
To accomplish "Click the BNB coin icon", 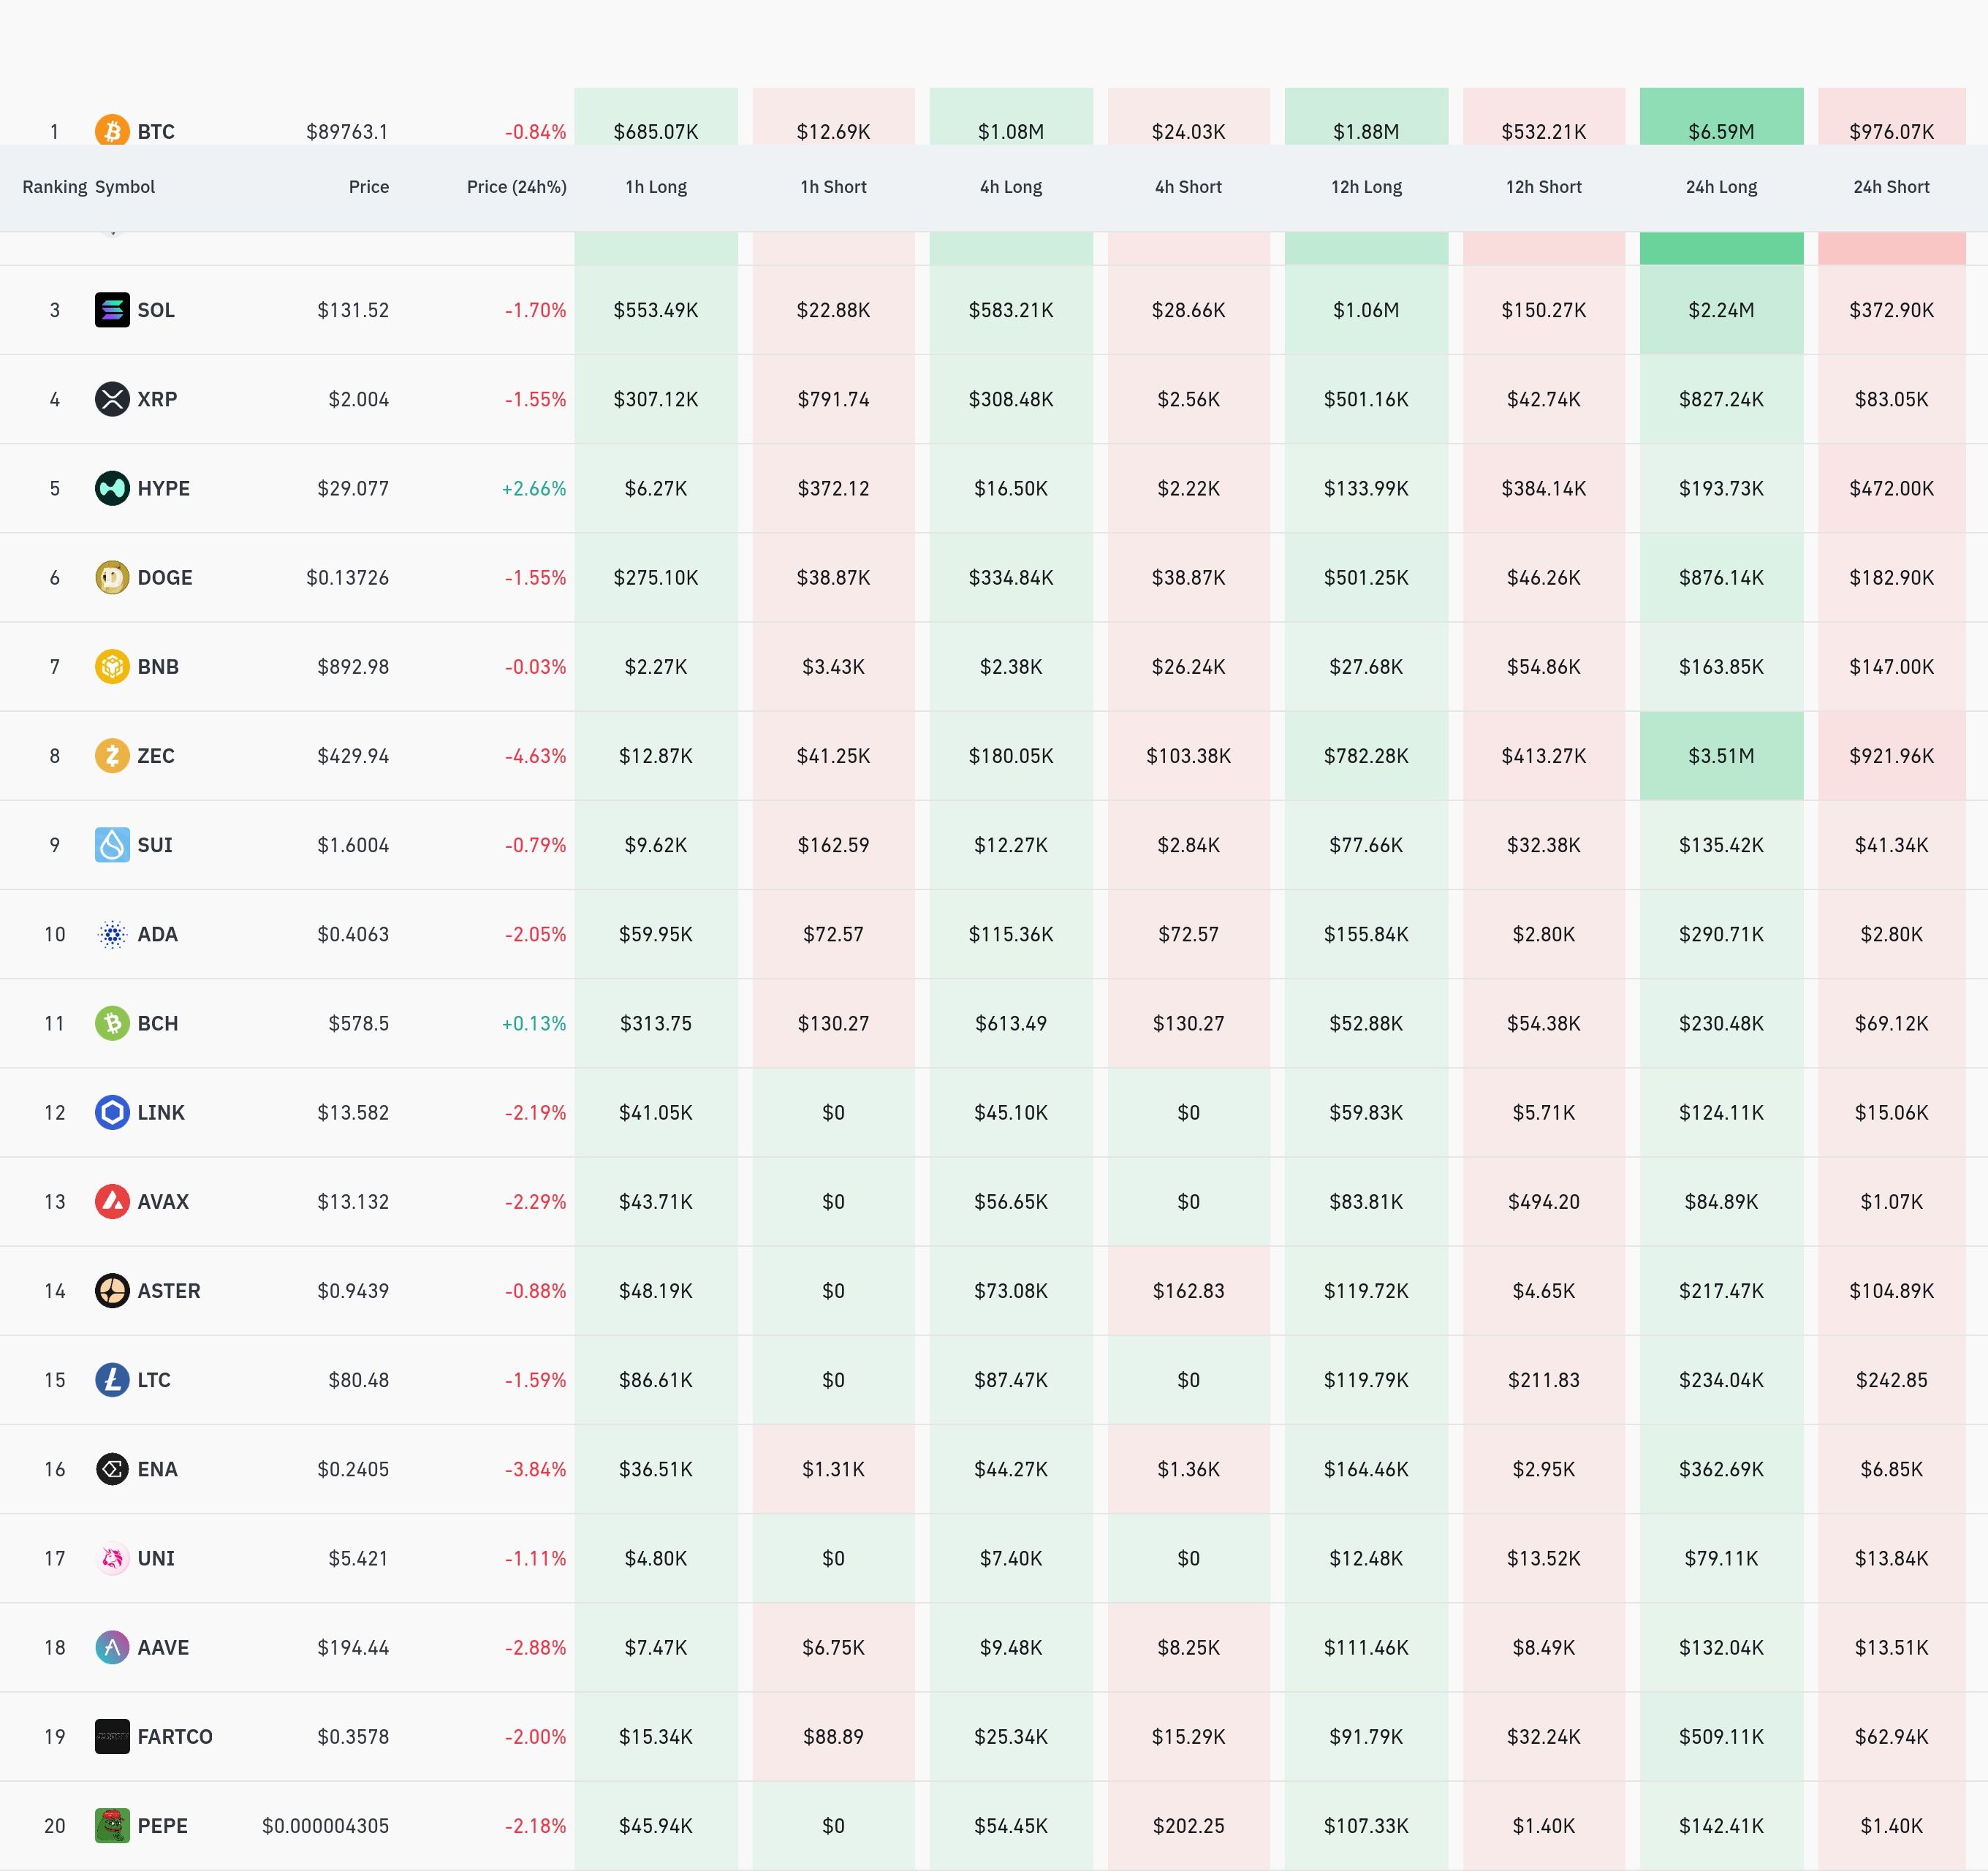I will click(x=112, y=666).
